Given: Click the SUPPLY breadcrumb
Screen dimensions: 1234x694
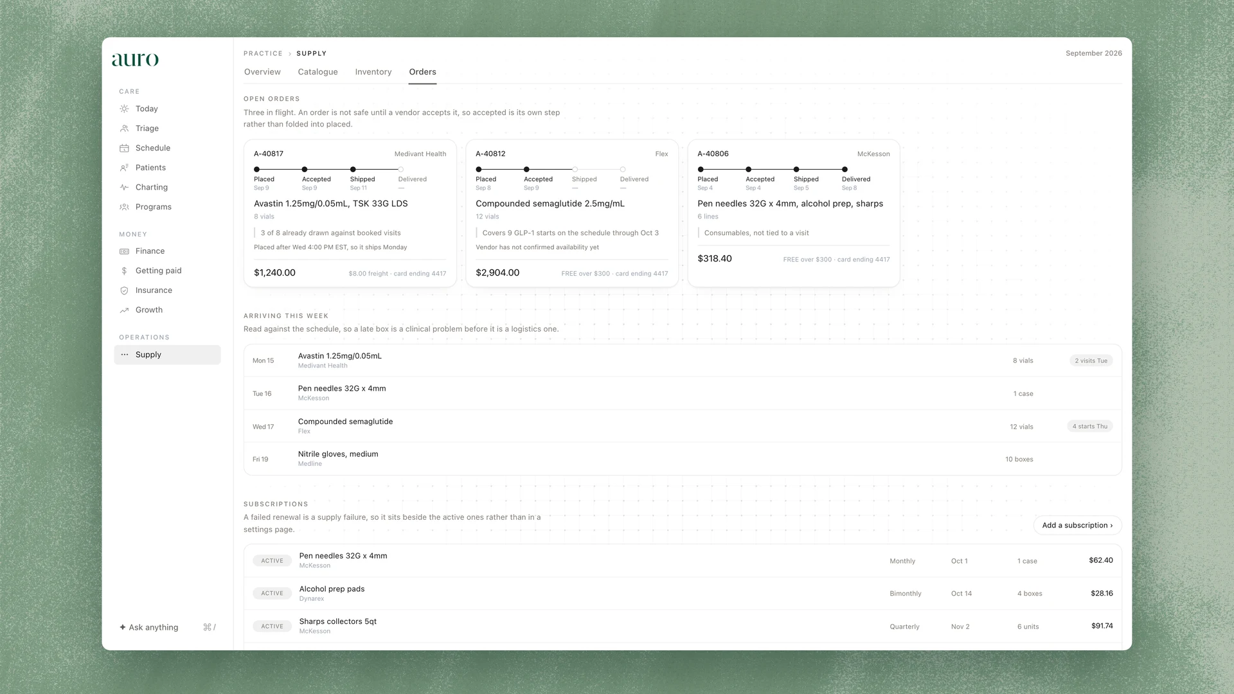Looking at the screenshot, I should (311, 53).
